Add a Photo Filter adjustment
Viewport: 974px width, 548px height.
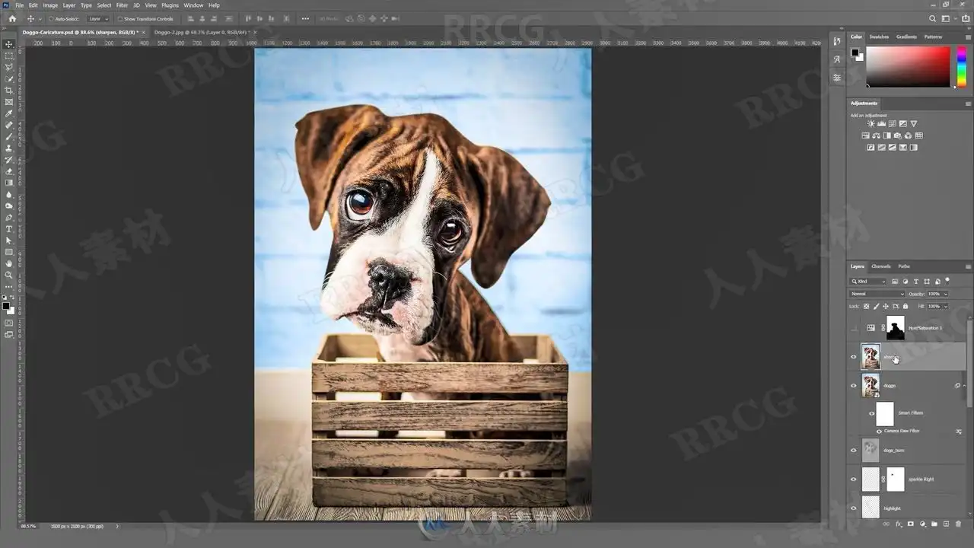coord(898,135)
